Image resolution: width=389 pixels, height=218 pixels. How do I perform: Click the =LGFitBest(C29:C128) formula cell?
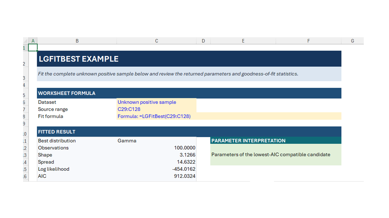pyautogui.click(x=229, y=116)
